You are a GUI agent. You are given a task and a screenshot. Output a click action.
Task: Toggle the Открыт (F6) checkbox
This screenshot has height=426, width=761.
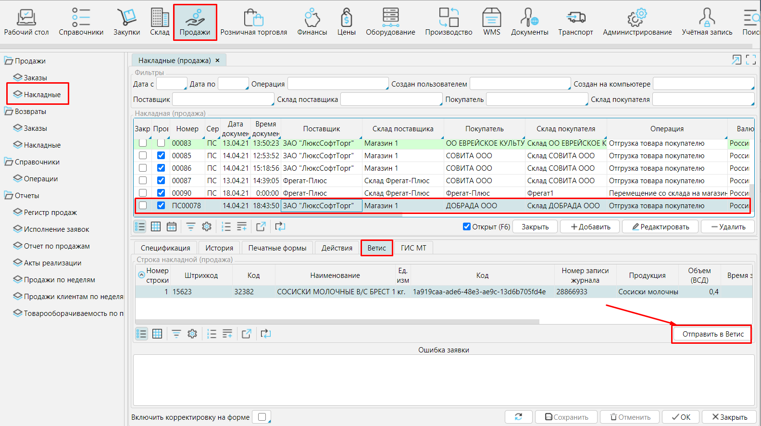(466, 226)
